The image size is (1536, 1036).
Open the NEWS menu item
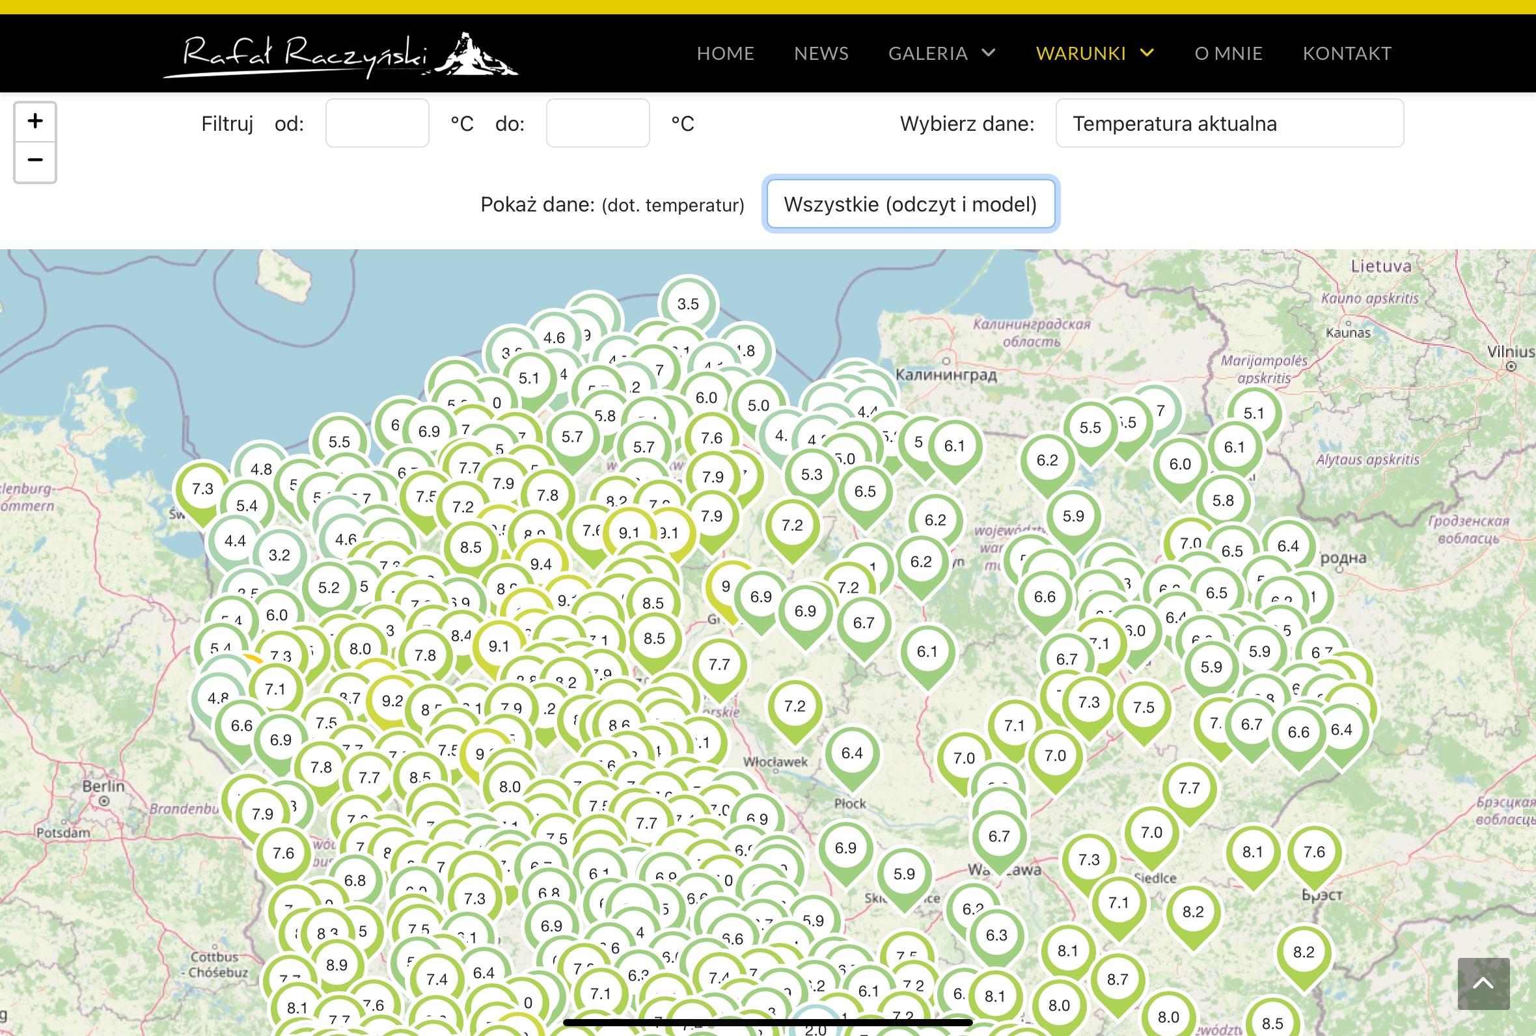pyautogui.click(x=821, y=53)
